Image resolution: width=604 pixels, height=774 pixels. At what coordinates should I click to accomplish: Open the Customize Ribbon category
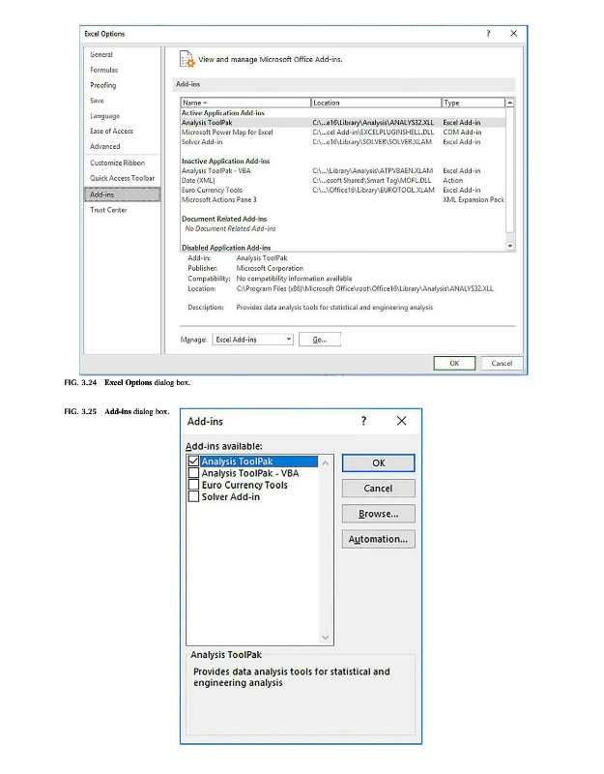click(118, 164)
